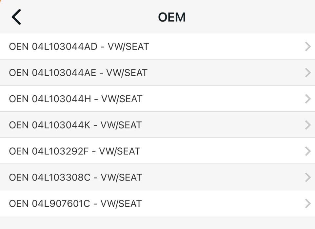Screen dimensions: 315x229
Task: Open OEN 04L103044H - VW/SEAT item
Action: point(75,99)
